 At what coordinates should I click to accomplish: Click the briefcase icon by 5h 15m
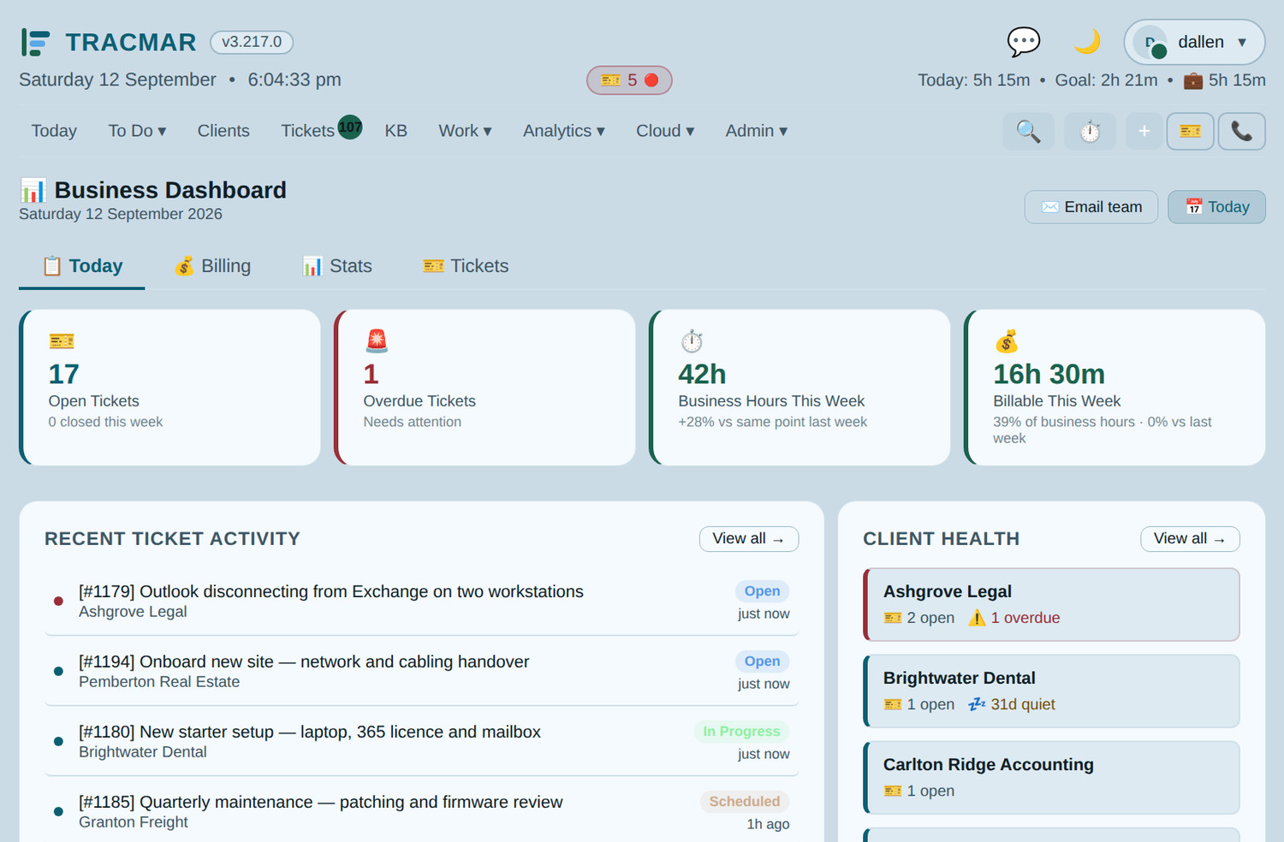(1193, 81)
